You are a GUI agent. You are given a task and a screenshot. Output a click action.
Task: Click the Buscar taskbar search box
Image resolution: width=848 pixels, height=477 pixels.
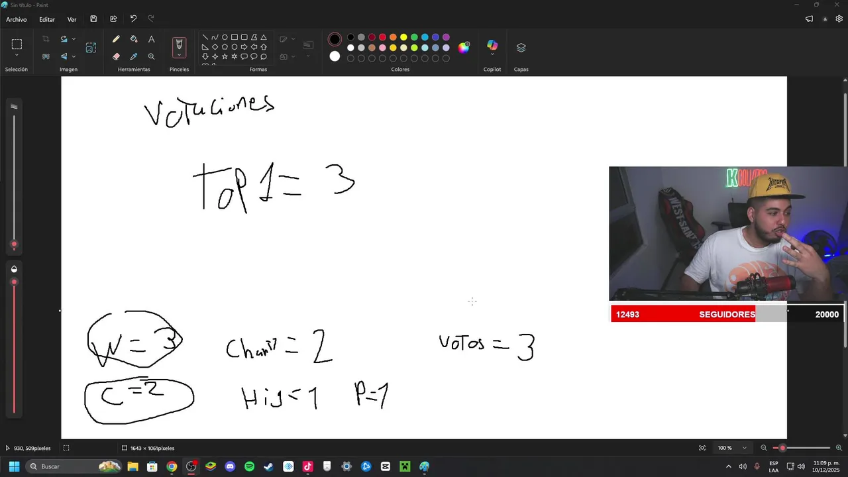(x=74, y=466)
